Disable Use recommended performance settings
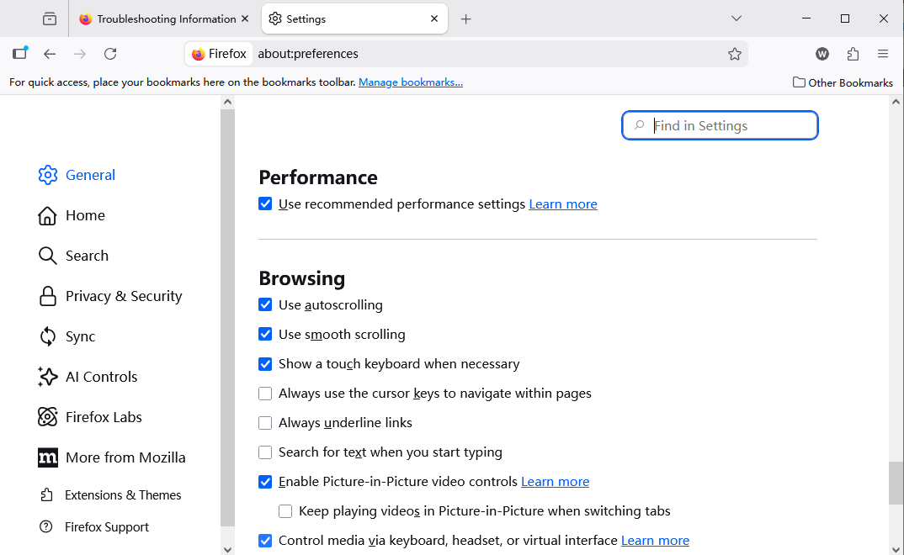The width and height of the screenshot is (904, 555). click(x=265, y=203)
